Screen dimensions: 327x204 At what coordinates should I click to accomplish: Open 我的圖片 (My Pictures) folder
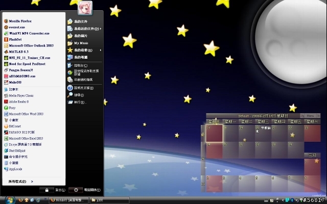tap(78, 36)
